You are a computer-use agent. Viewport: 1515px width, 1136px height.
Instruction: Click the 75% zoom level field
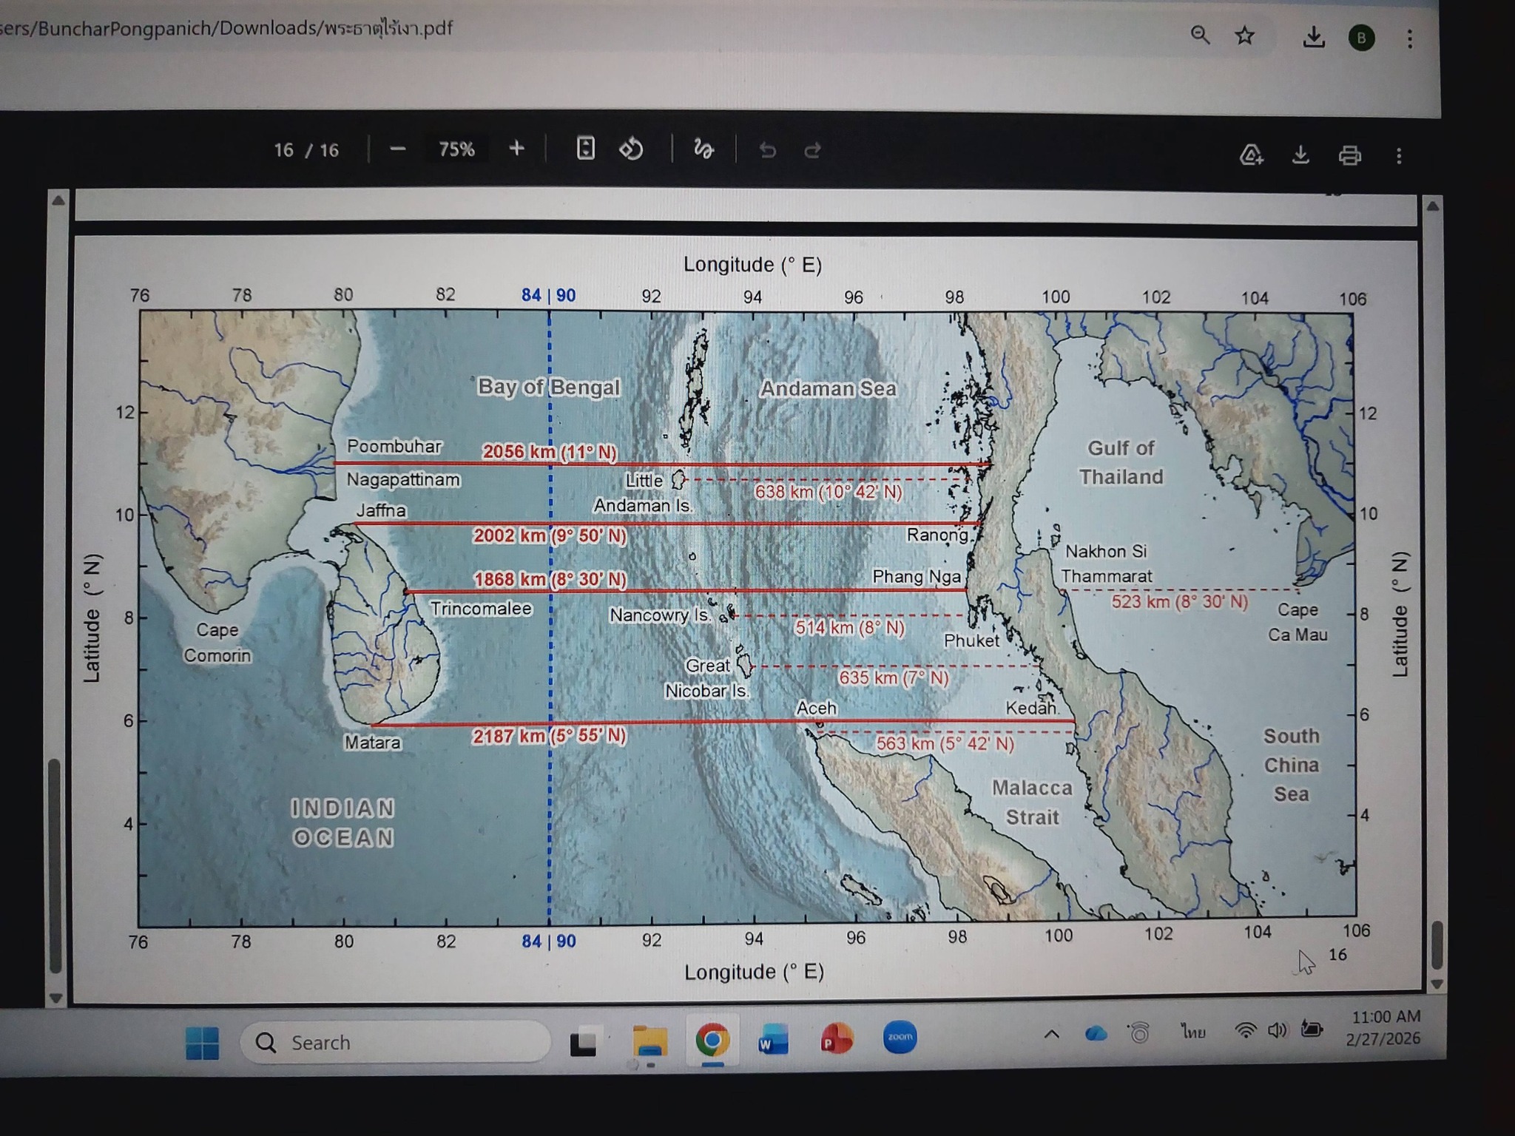(456, 149)
